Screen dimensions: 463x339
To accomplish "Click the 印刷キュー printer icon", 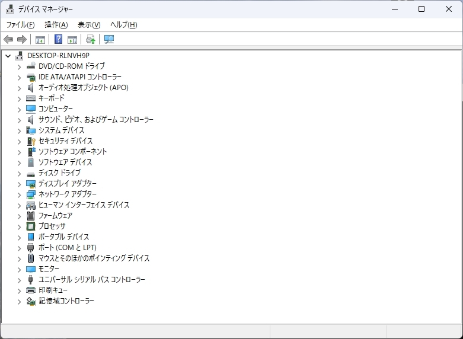I will click(31, 290).
